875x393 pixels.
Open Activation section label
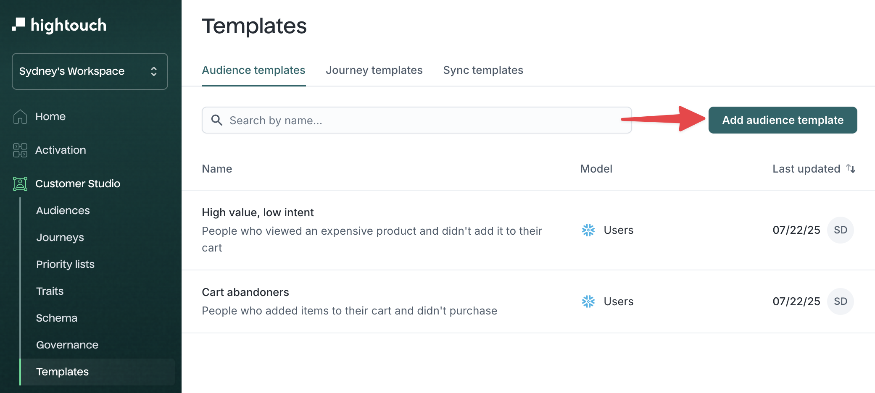point(61,150)
